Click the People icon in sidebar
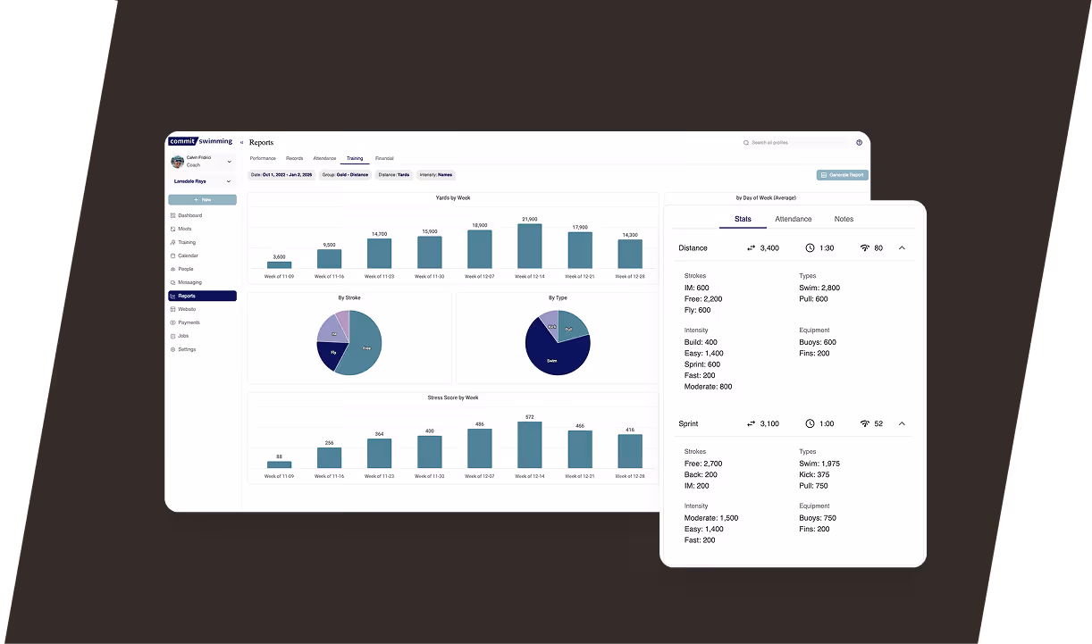Screen dimensions: 1092x644 [x=172, y=269]
